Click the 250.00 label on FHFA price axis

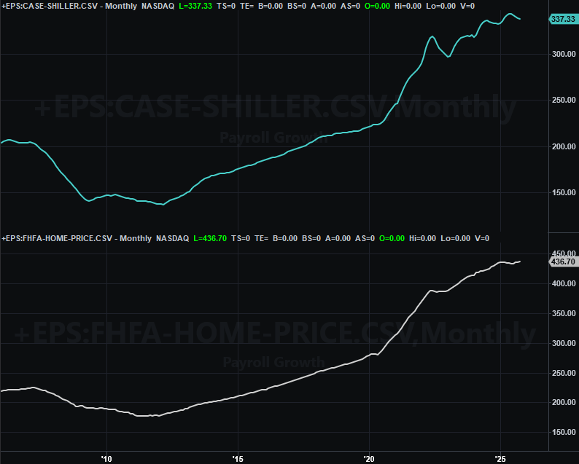563,373
